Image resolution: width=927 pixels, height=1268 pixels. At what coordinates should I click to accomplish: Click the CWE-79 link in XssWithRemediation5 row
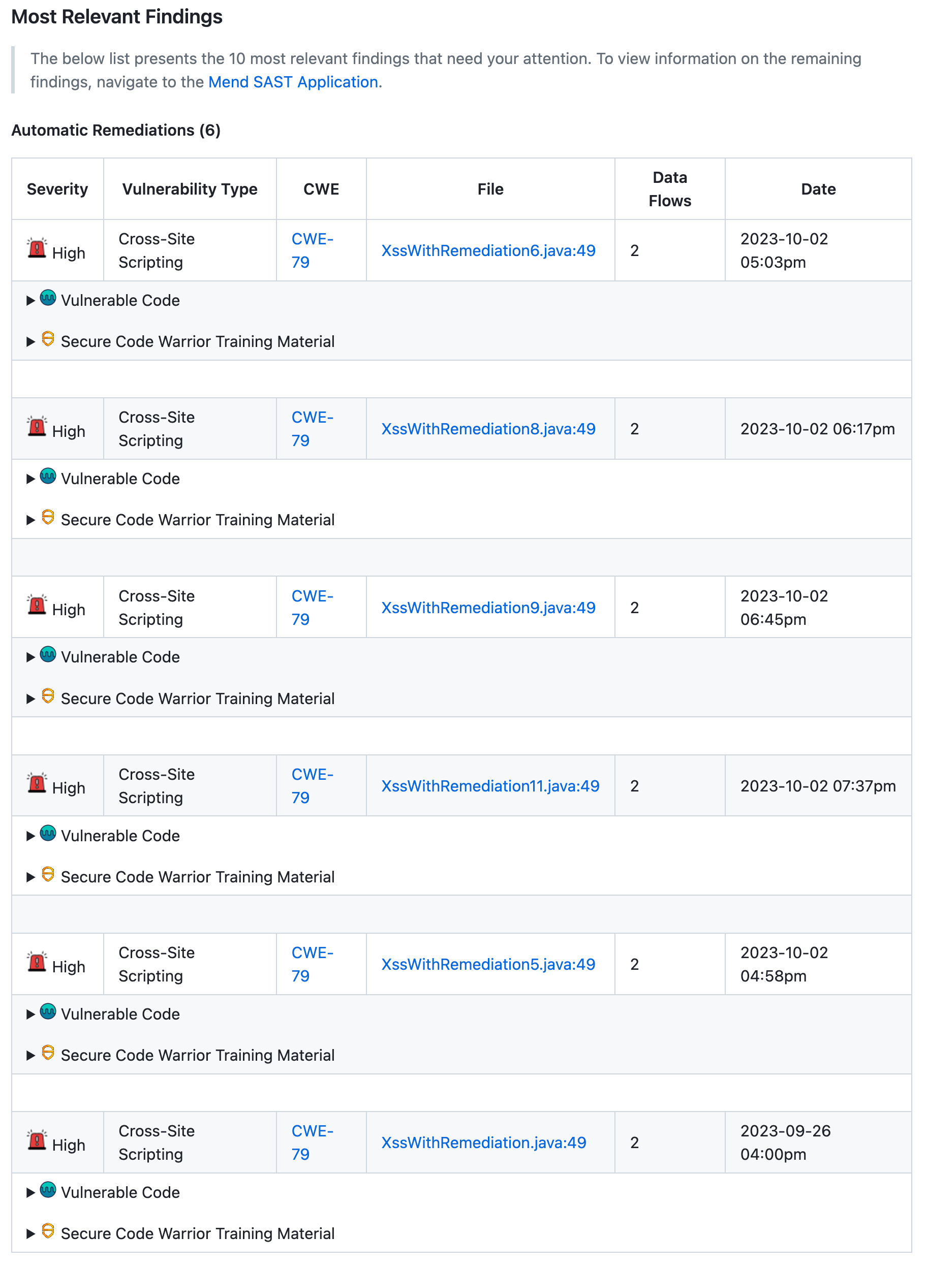[x=312, y=965]
